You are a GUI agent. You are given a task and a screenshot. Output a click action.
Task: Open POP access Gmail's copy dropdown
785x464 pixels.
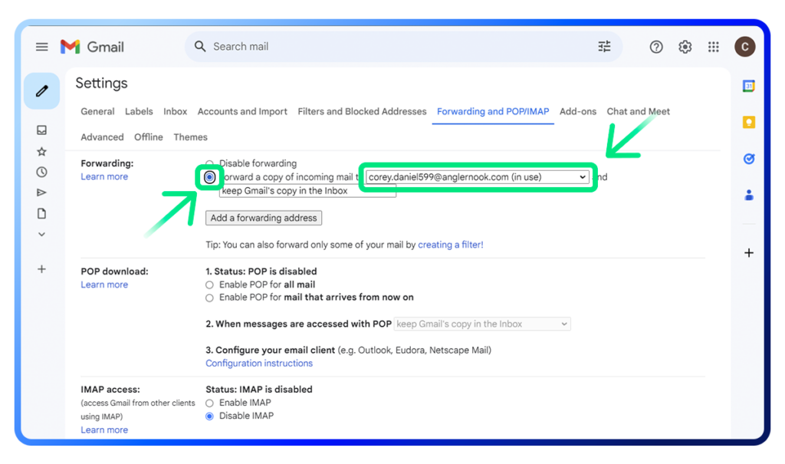pyautogui.click(x=482, y=324)
